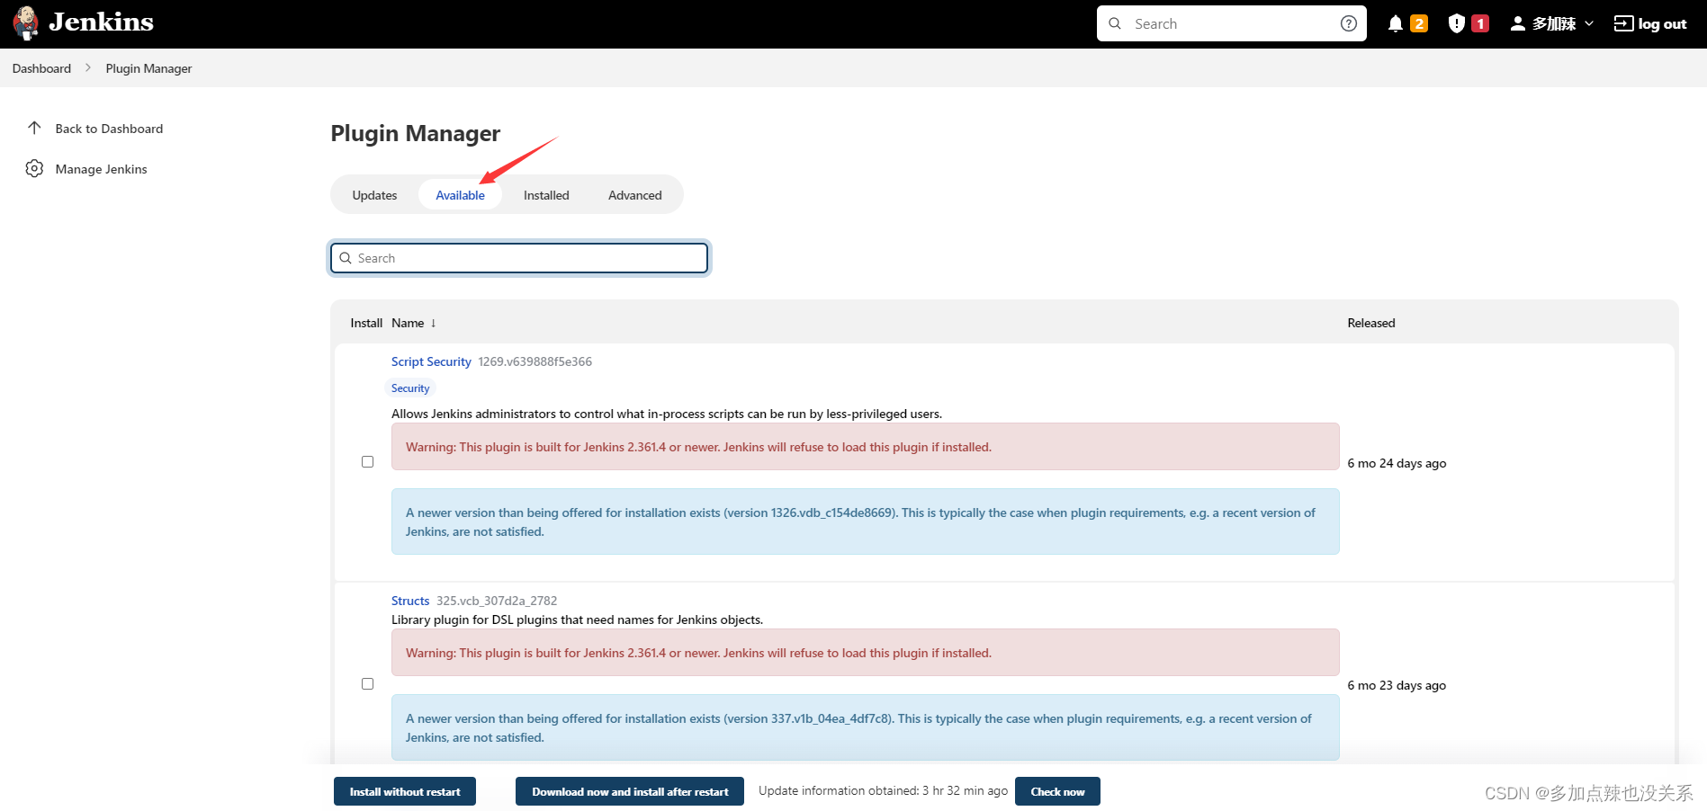Check the Script Security install checkbox
Screen dimensions: 1707x811
click(x=367, y=461)
